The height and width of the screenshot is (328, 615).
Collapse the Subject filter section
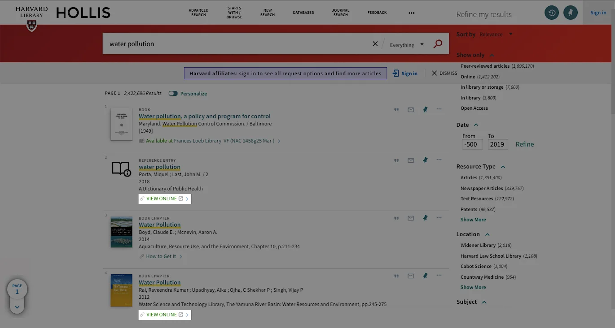(x=484, y=302)
